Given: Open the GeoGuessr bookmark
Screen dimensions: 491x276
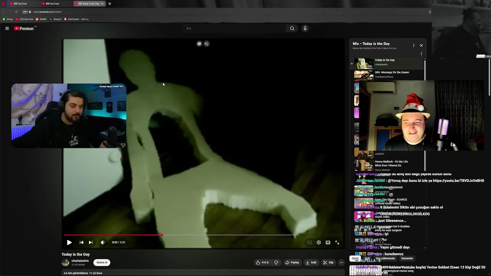Looking at the screenshot, I should tap(77, 19).
